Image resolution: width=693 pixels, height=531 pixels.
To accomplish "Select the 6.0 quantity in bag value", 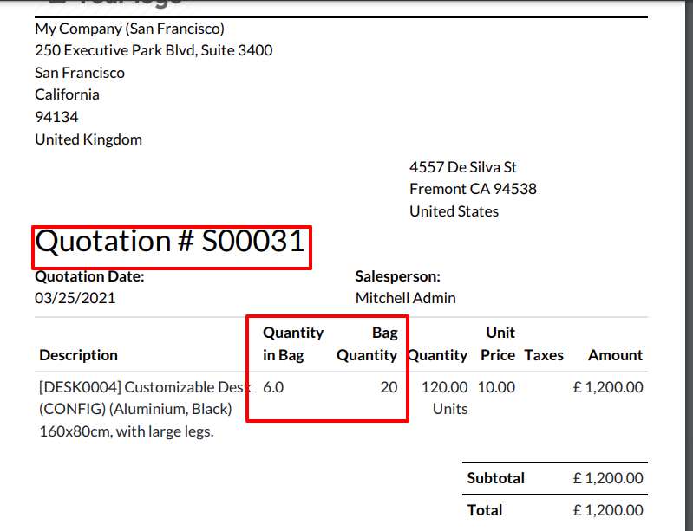I will [273, 387].
